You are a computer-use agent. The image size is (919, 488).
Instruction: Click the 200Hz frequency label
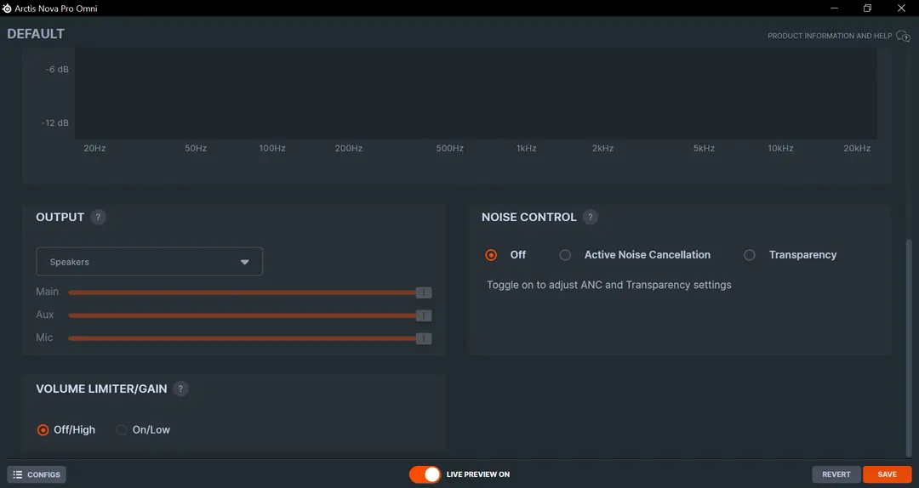(x=349, y=148)
